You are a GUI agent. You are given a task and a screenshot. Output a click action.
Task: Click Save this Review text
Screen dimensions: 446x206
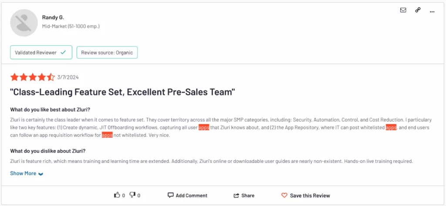coord(310,196)
